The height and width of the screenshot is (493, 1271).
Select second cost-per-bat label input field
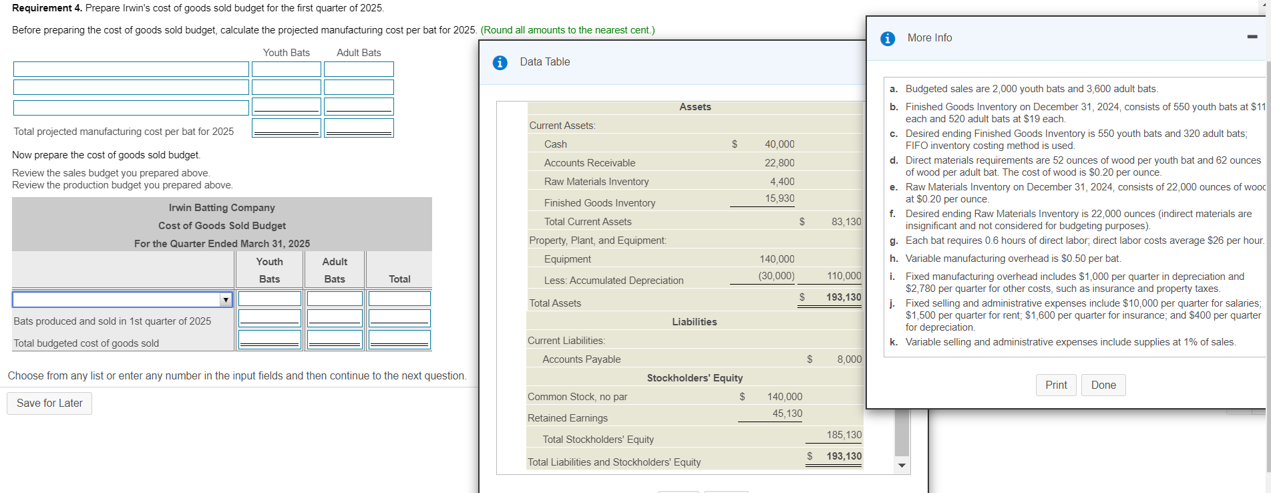(131, 88)
